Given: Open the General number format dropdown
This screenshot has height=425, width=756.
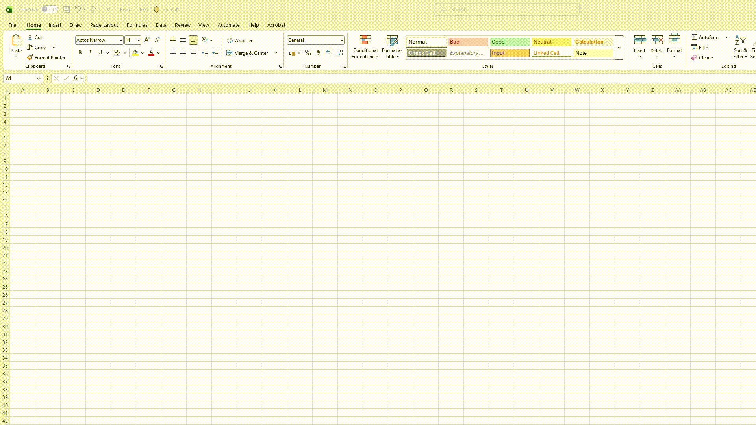Looking at the screenshot, I should pos(342,40).
